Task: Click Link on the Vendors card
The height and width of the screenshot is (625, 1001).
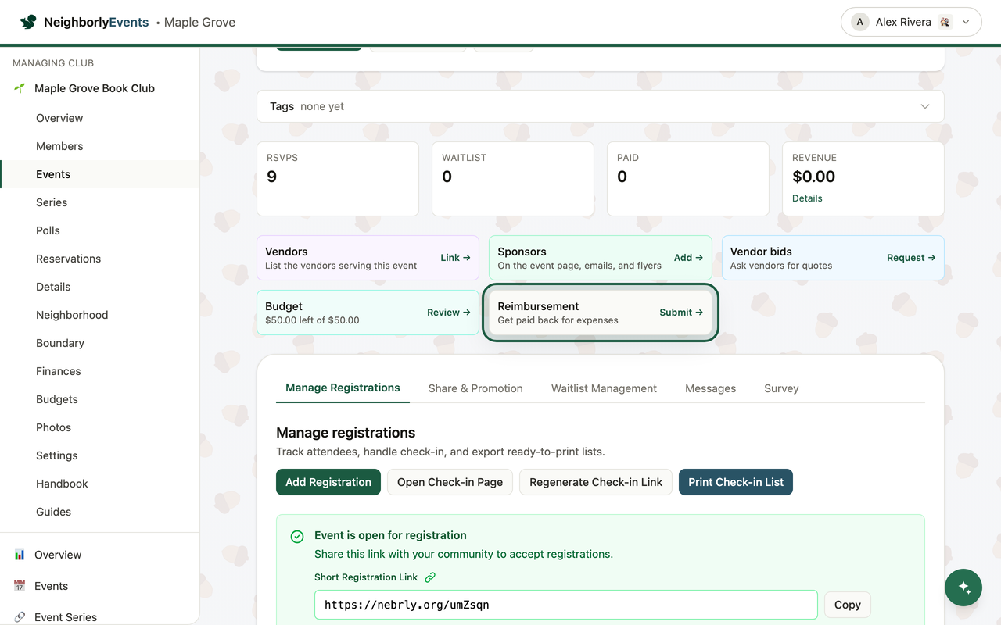Action: point(455,258)
